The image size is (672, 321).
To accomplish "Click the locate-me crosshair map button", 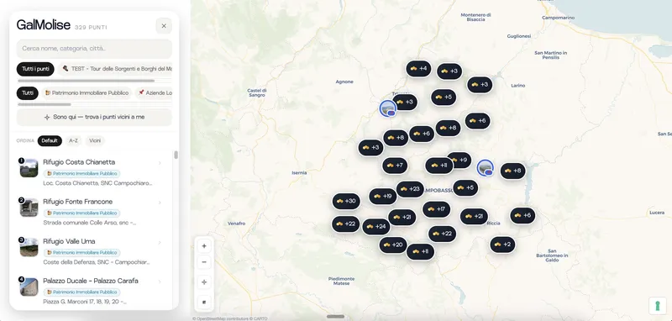I will [204, 282].
